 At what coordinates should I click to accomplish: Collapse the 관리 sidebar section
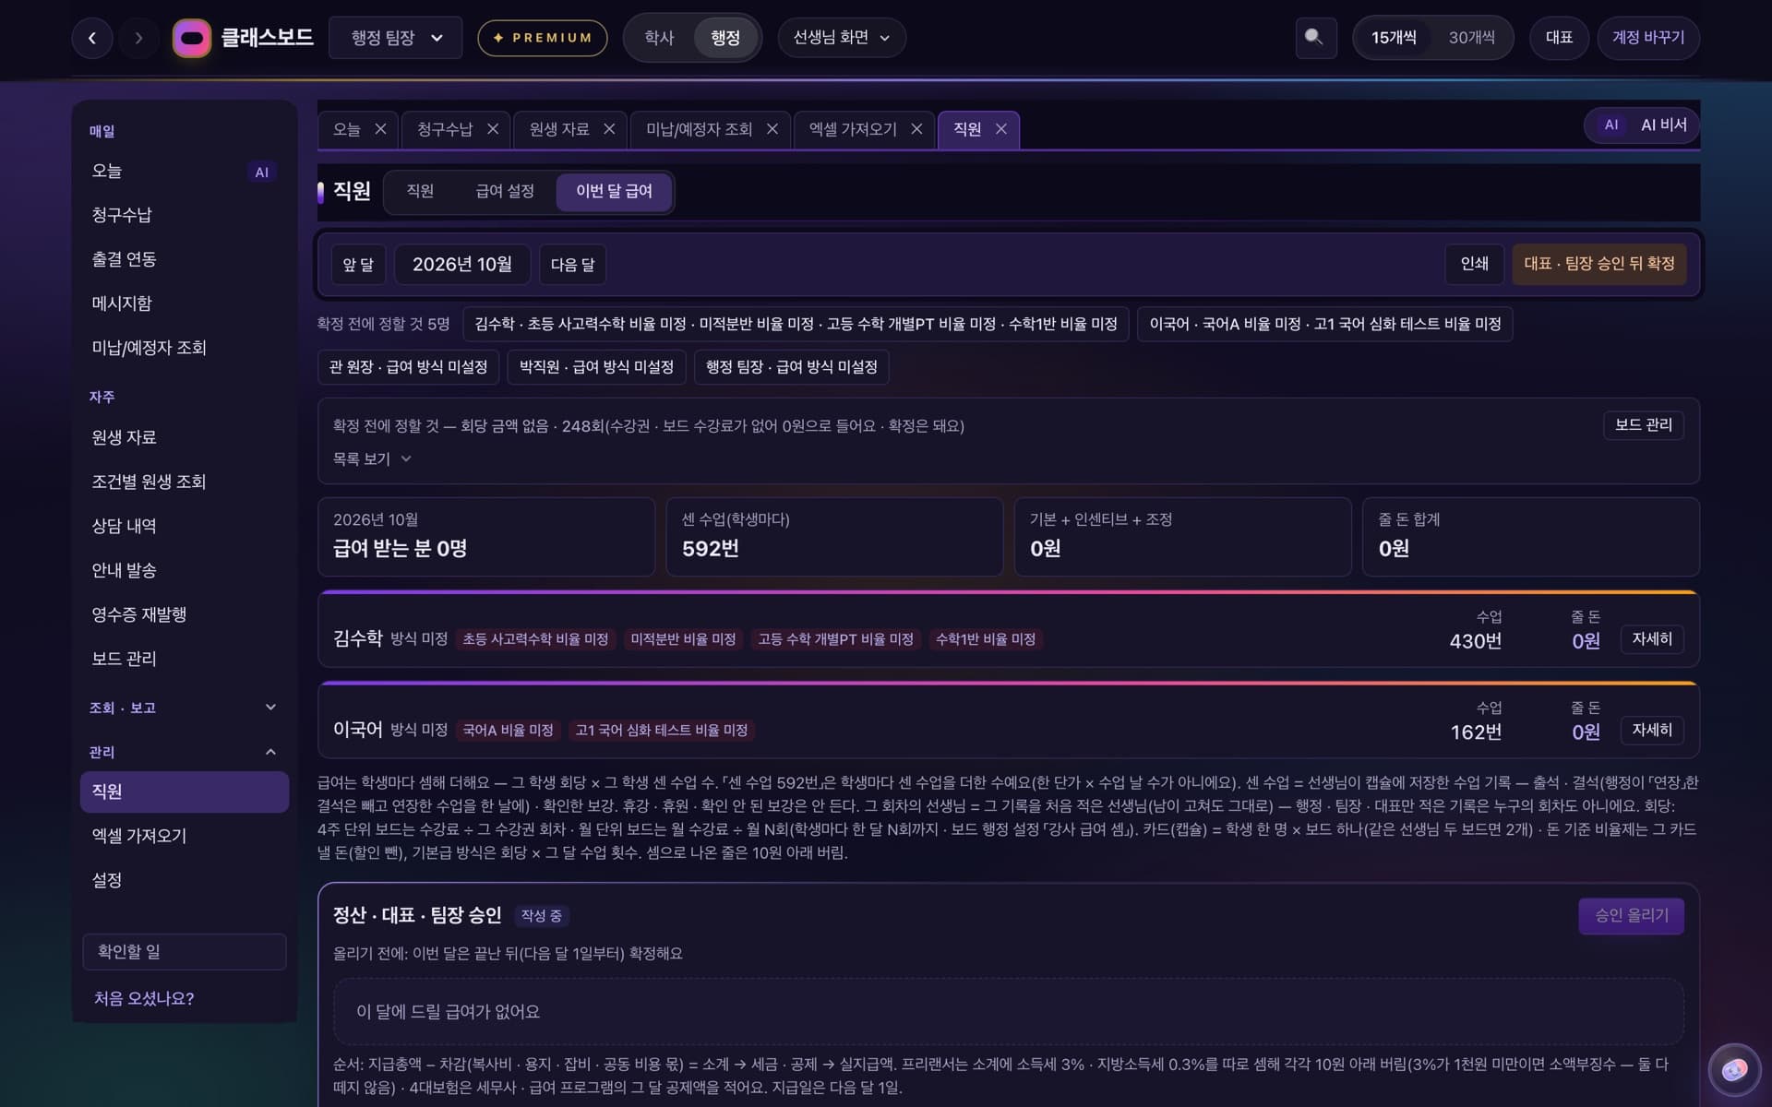pos(184,752)
